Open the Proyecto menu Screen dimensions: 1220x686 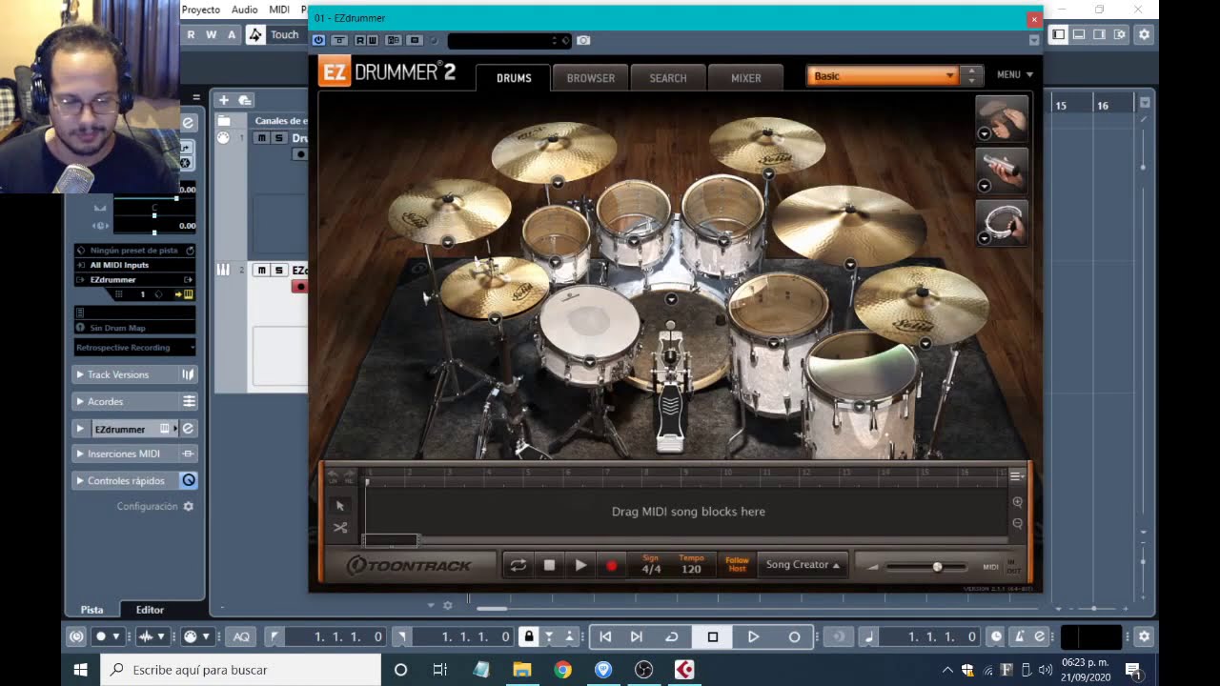[200, 10]
